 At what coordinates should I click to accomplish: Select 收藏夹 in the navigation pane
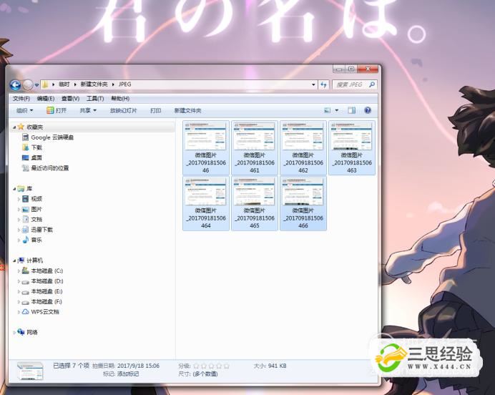(x=35, y=127)
